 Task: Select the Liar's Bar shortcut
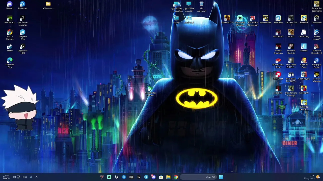[278, 90]
